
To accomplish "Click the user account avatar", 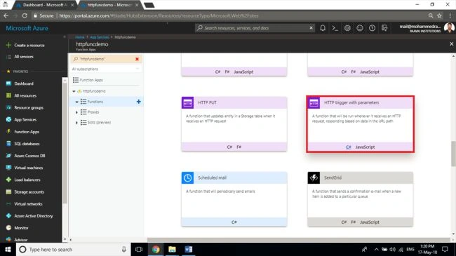I will pyautogui.click(x=449, y=28).
